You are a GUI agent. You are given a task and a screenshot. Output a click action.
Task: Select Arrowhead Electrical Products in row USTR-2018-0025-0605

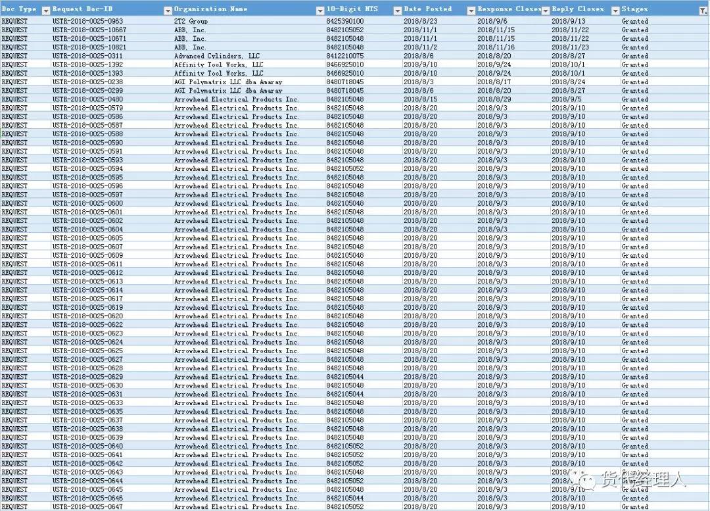pos(248,238)
